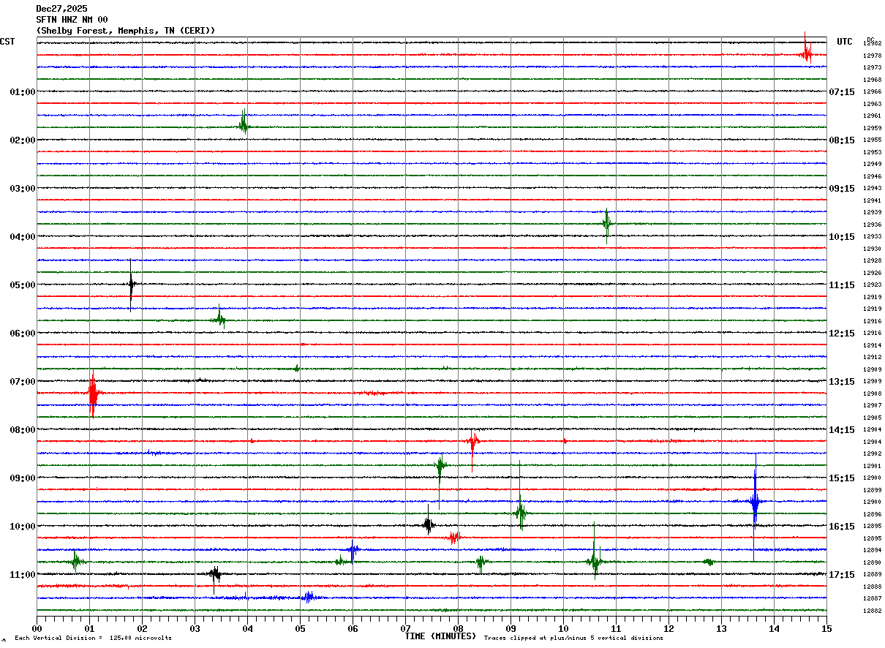Click the Each Vertical Division = 125.00 microvolts note

[93, 638]
